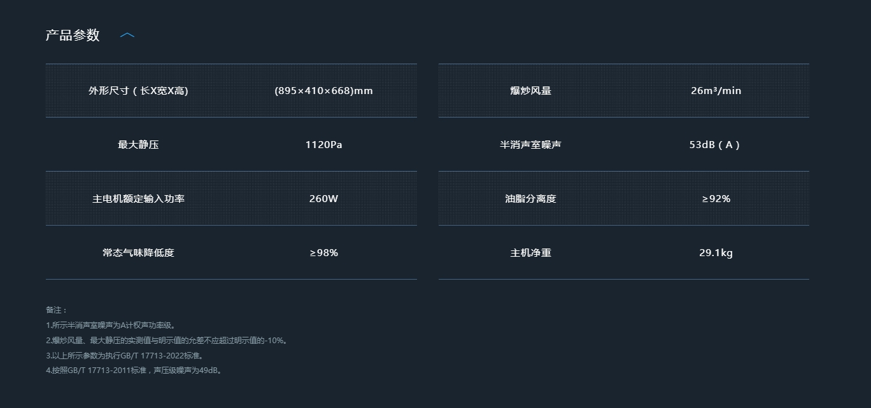Click the 备注 notes heading
Screen dimensions: 871x408
coord(56,310)
